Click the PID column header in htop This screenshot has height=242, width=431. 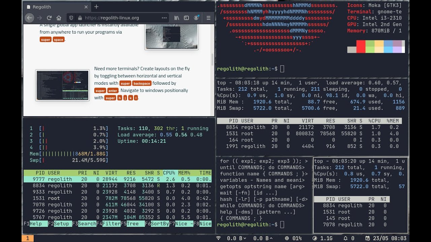click(40, 173)
